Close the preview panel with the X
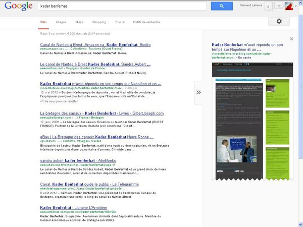Screen dimensions: 303x227 [x=291, y=39]
